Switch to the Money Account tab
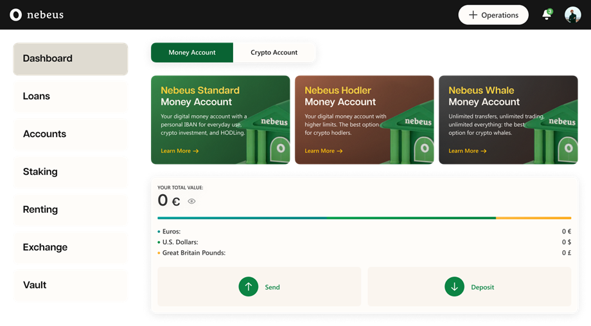The image size is (591, 326). [192, 53]
